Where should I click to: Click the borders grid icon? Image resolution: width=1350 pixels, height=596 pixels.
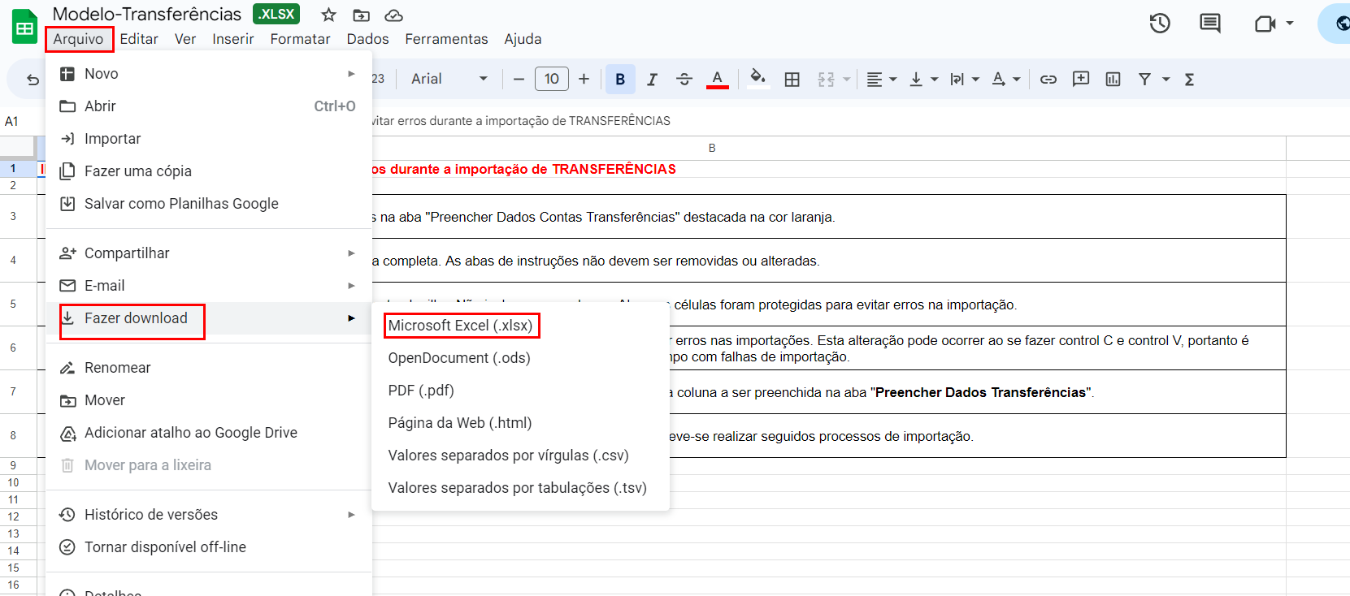pos(792,79)
